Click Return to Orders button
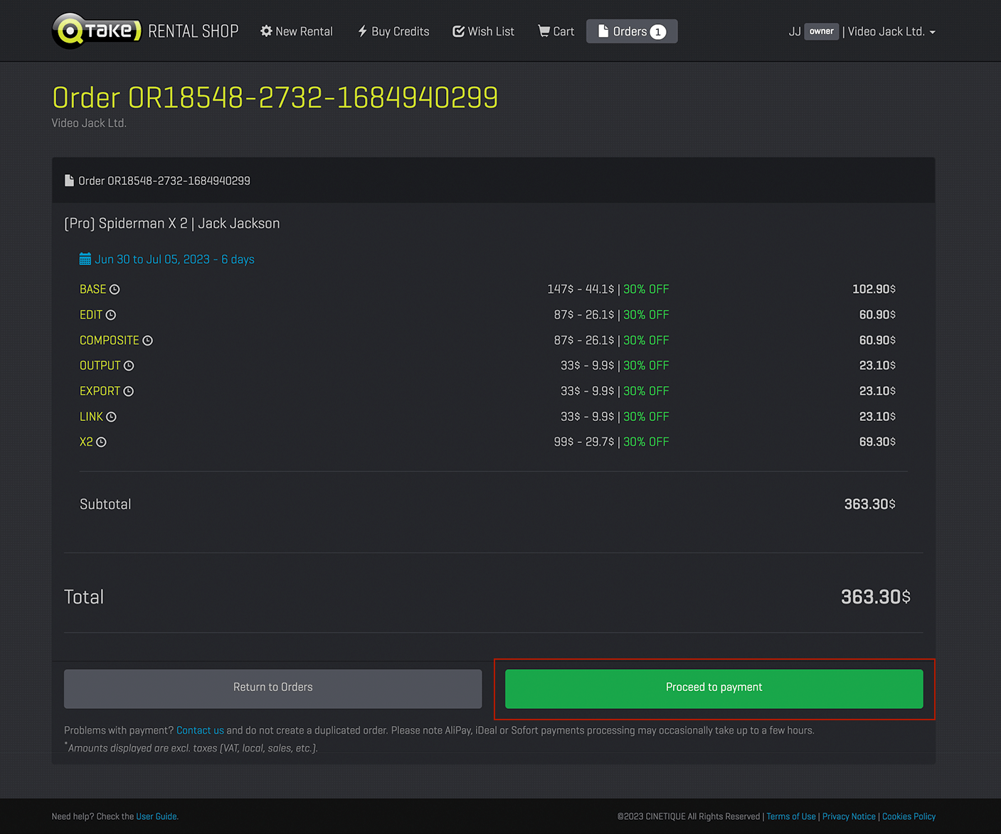Screen dimensions: 1001x834 273,688
